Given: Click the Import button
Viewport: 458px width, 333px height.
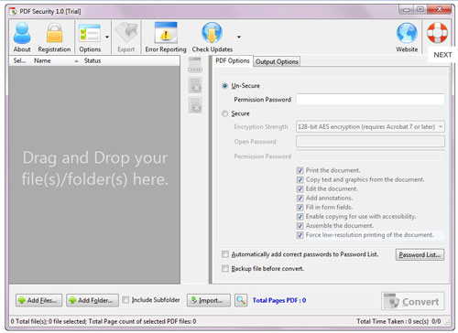Looking at the screenshot, I should pos(209,300).
